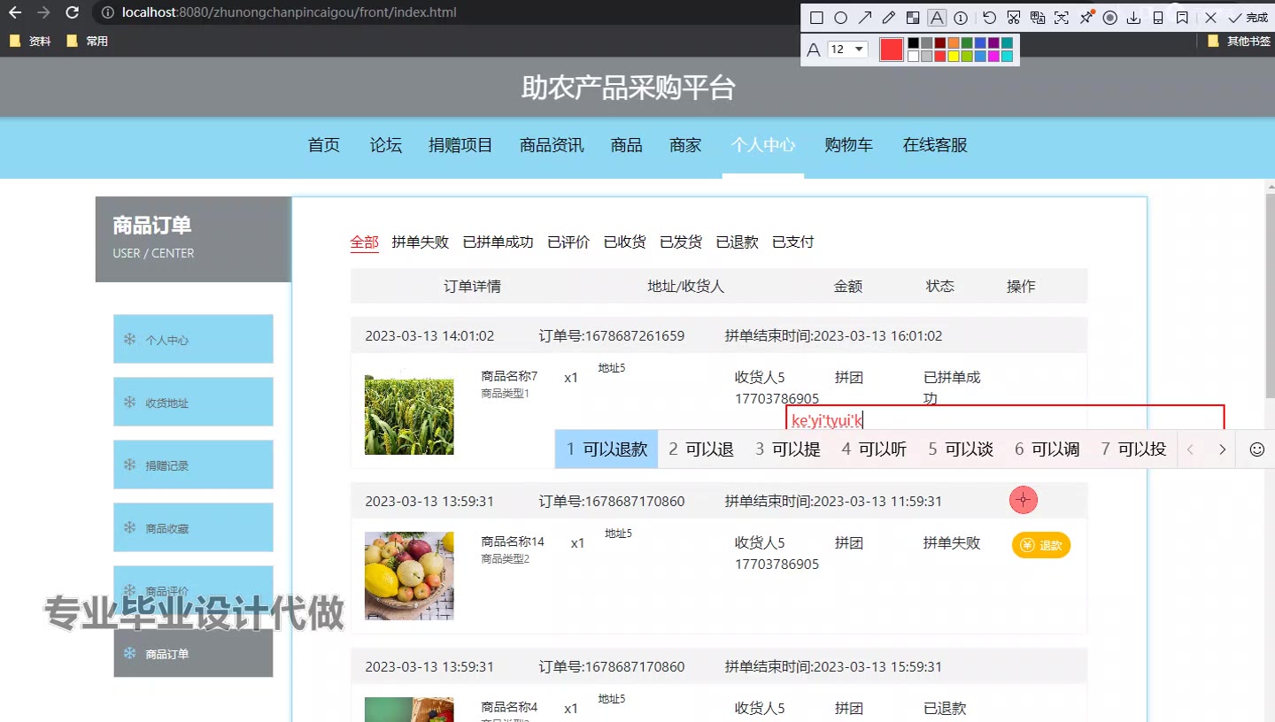Save the screenshot with the download icon
The image size is (1275, 722).
[x=1133, y=18]
